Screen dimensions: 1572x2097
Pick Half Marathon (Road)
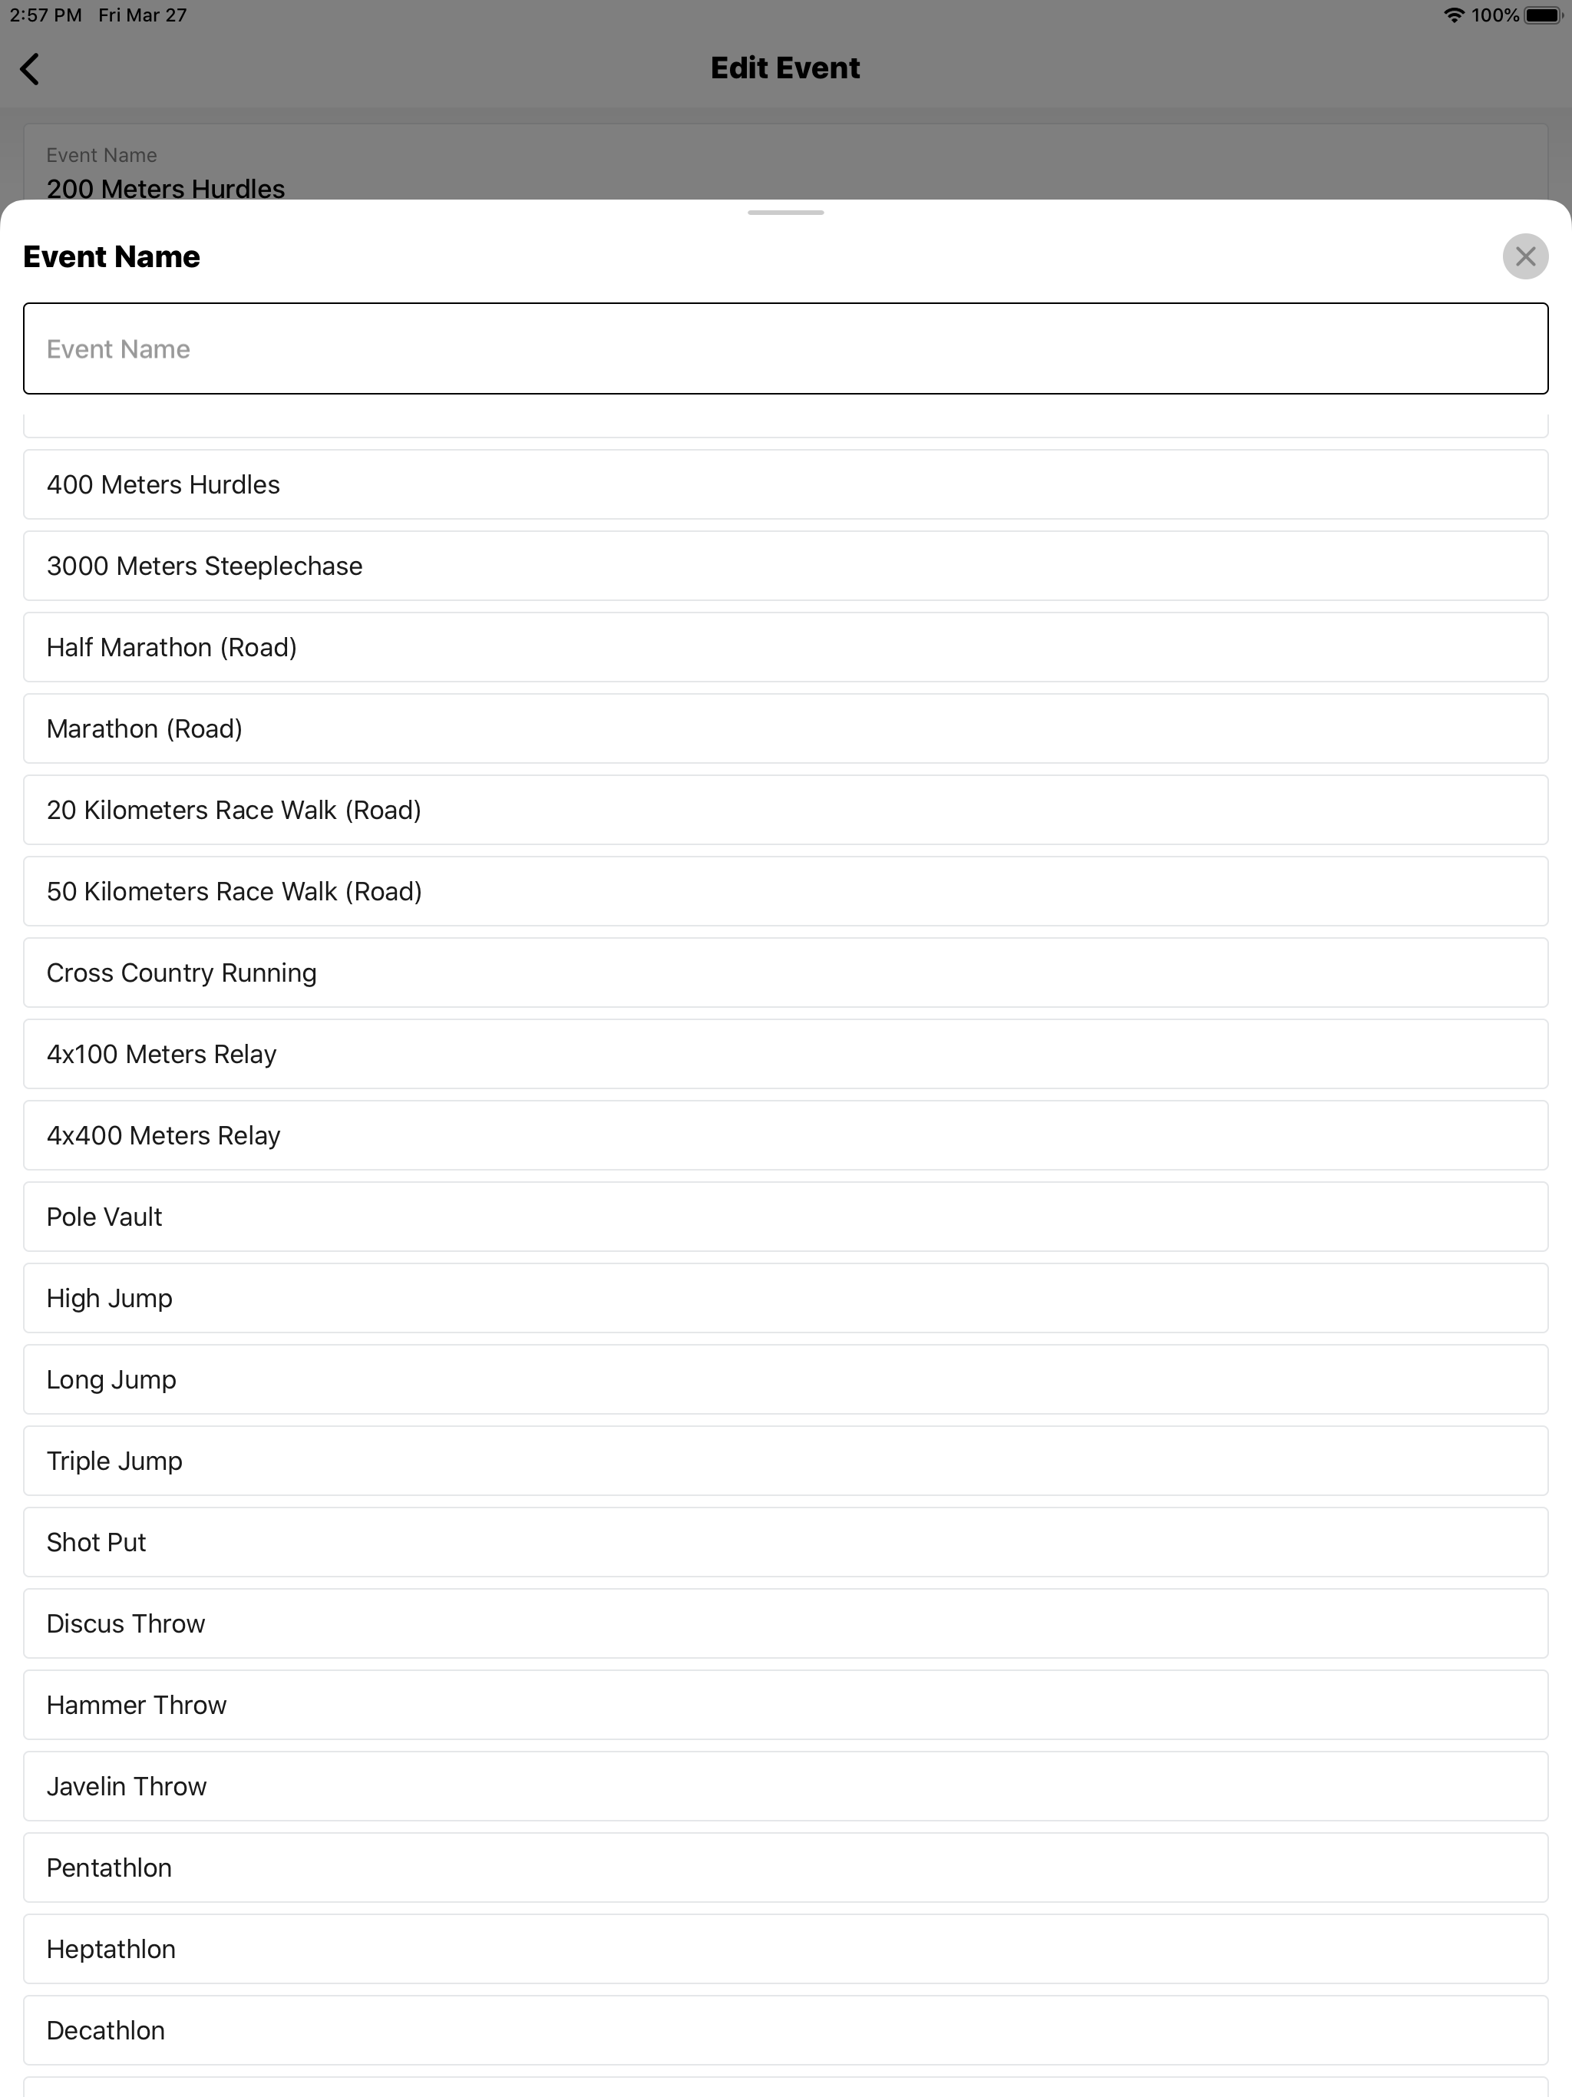(785, 648)
